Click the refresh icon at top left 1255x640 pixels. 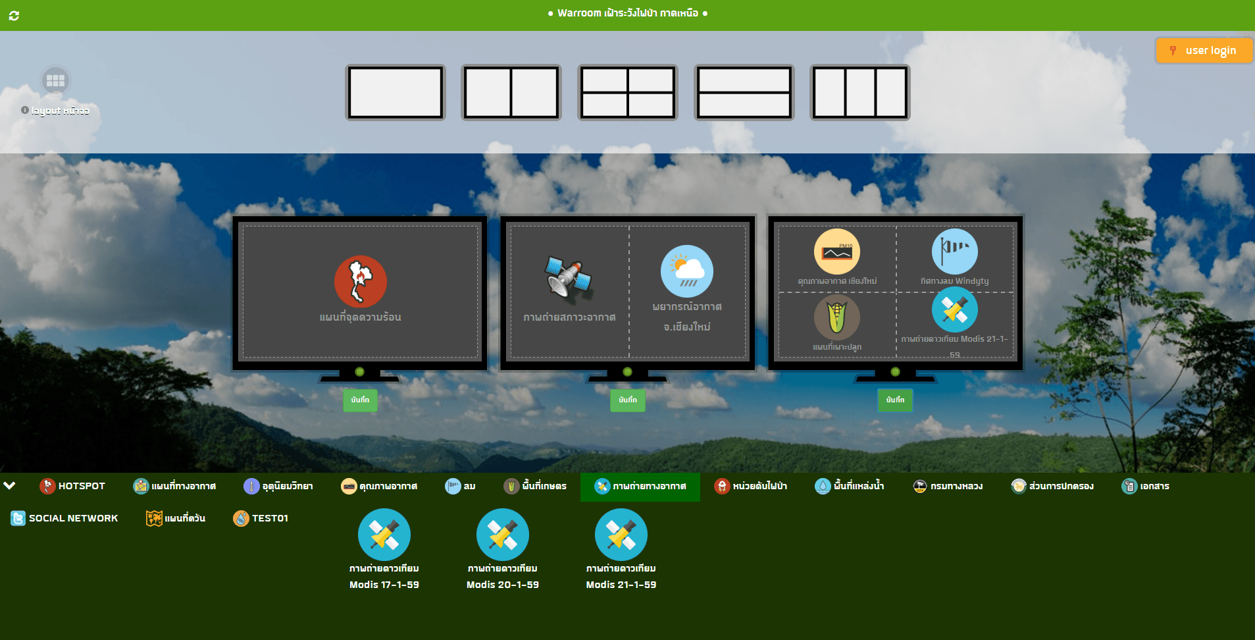click(x=15, y=15)
